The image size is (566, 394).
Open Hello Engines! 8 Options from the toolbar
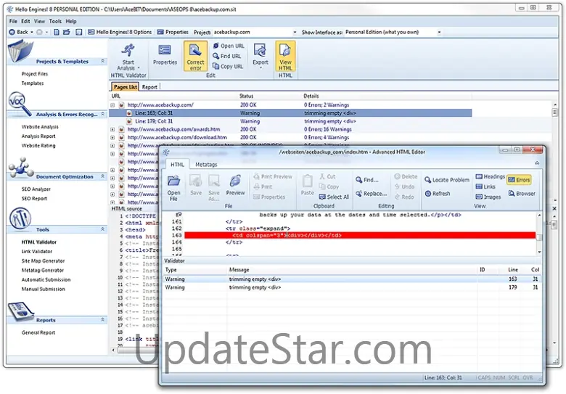coord(120,32)
